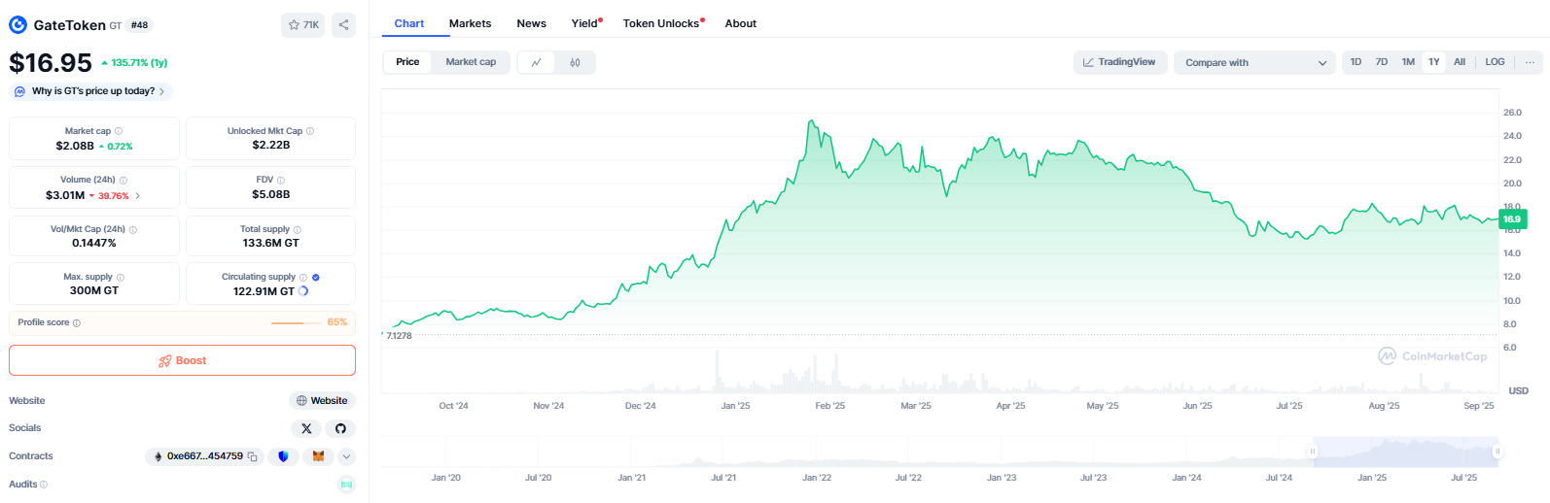Open the GateToken logo icon

tap(18, 25)
